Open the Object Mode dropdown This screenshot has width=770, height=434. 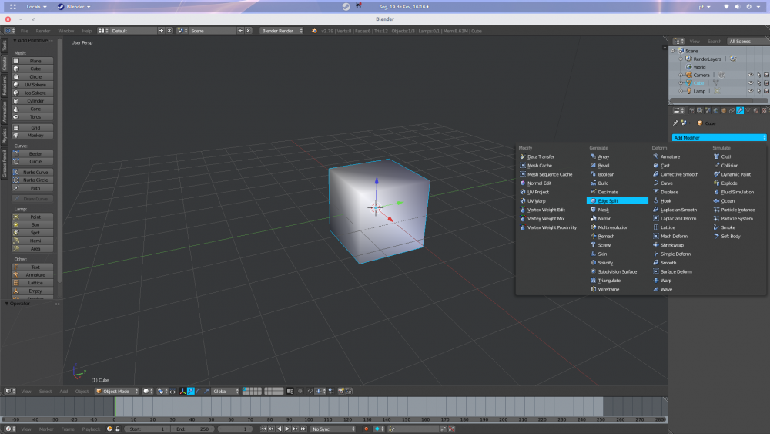coord(118,392)
